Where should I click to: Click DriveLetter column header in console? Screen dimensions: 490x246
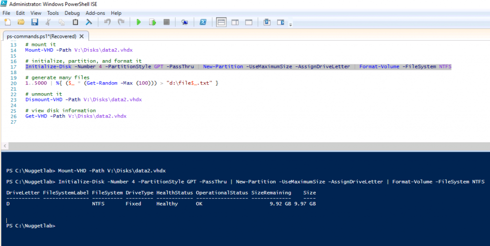(23, 193)
